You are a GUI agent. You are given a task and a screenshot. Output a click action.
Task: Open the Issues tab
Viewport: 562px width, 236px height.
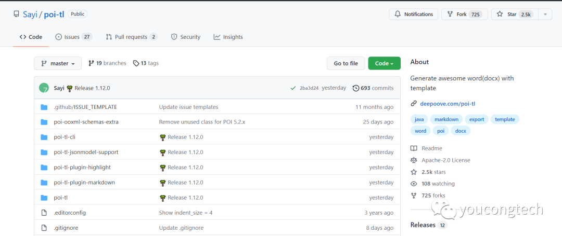[73, 37]
